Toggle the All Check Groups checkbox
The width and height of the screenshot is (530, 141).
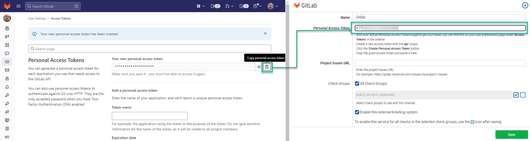(357, 84)
